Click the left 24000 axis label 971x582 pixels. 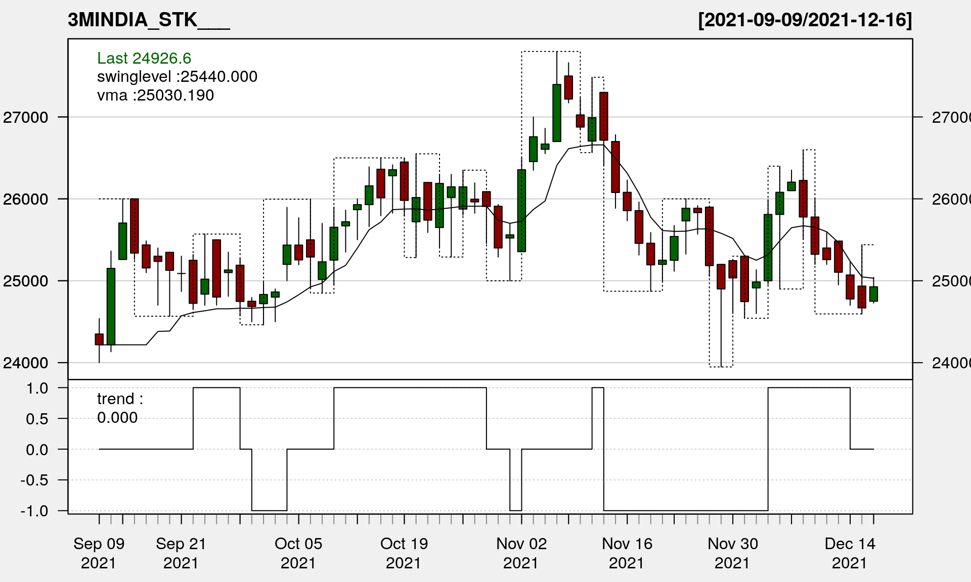coord(26,363)
